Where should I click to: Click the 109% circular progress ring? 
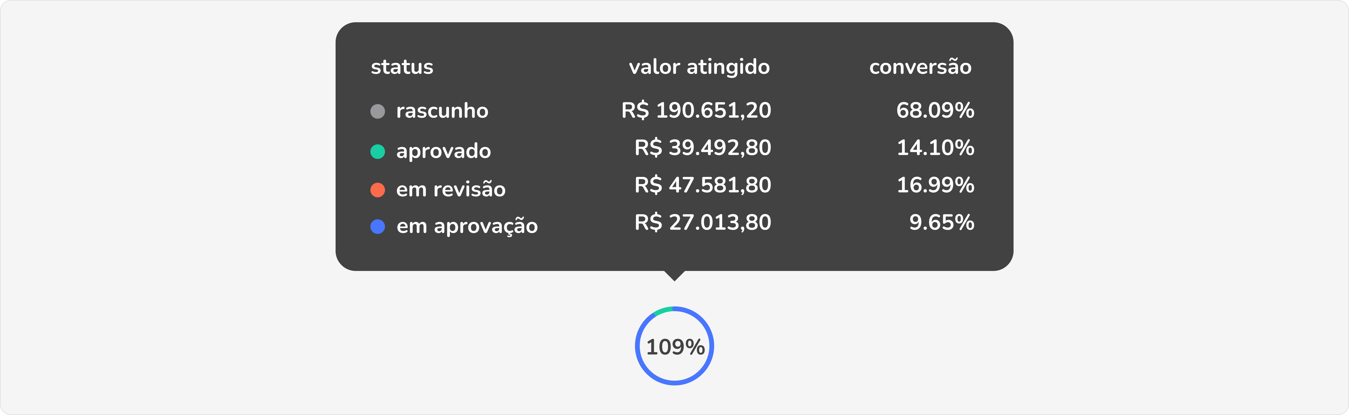[674, 346]
